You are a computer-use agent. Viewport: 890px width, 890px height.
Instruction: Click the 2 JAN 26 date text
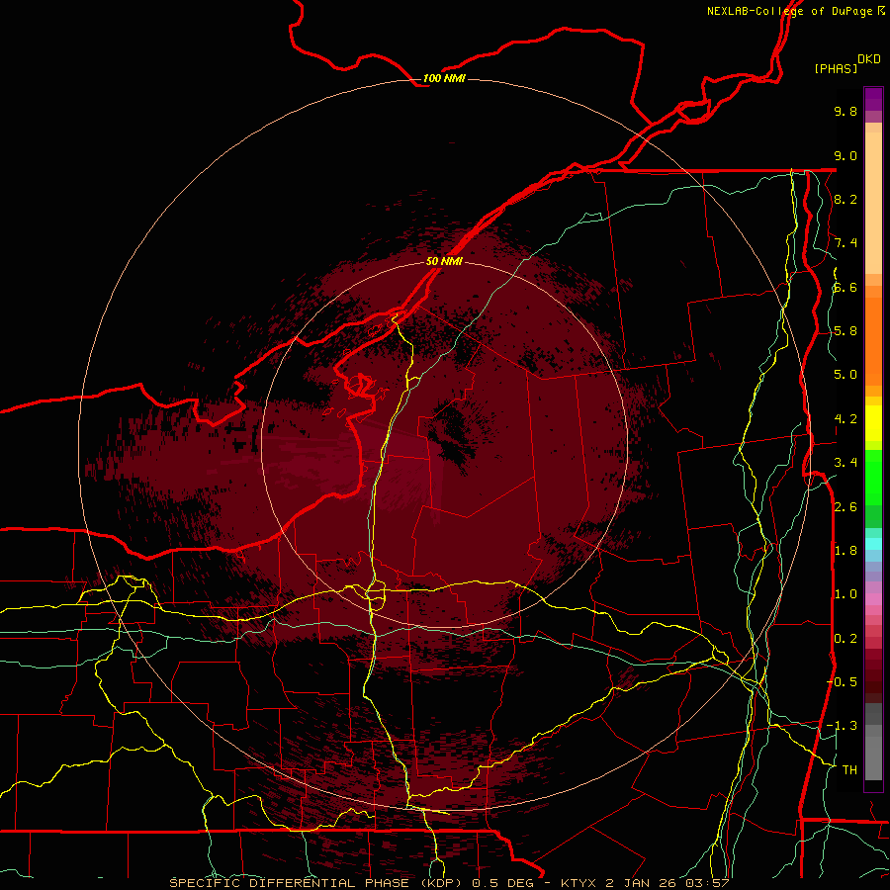click(642, 883)
